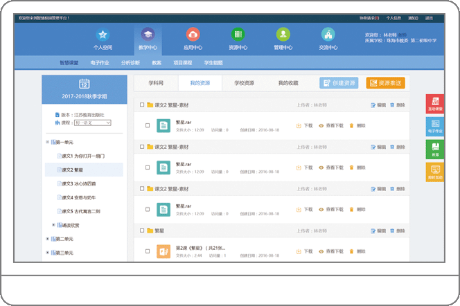
Task: Open 个人空间 star icon in top navigation
Action: (x=103, y=35)
